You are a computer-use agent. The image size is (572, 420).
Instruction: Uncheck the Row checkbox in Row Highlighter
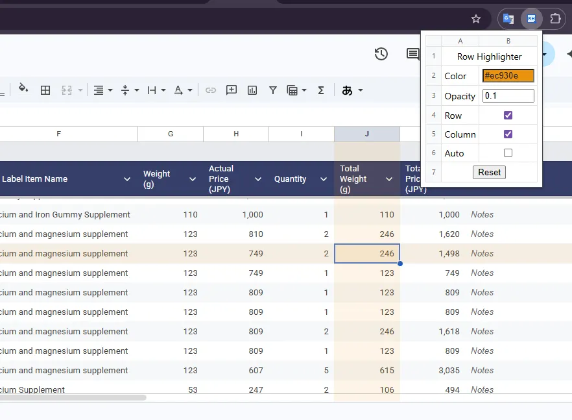pyautogui.click(x=508, y=116)
